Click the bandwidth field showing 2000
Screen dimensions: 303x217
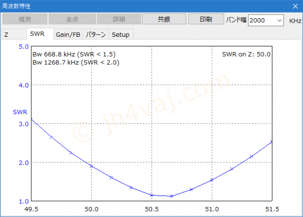point(261,20)
